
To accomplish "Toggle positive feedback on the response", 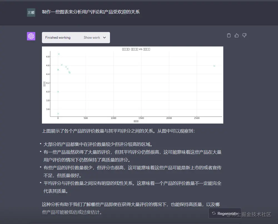I will 236,35.
